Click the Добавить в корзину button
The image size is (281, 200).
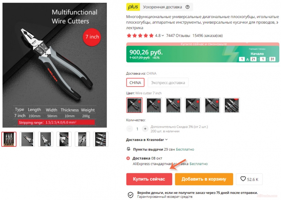pos(204,179)
